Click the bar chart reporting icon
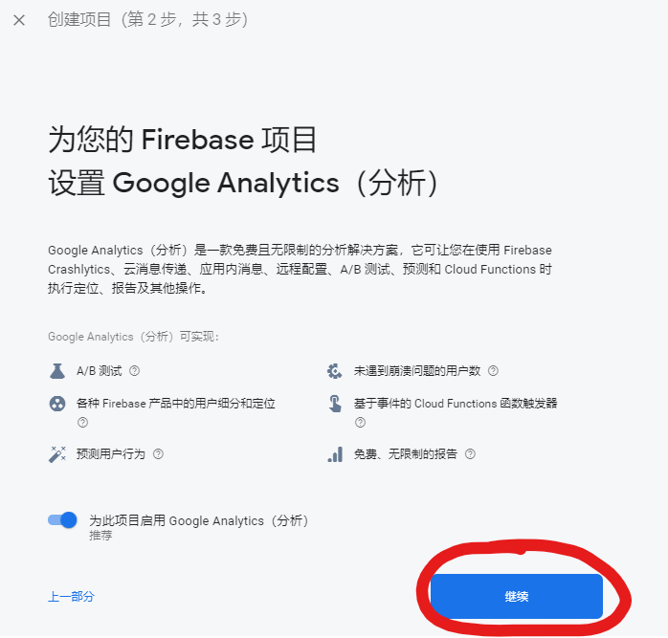The image size is (668, 638). pos(334,454)
